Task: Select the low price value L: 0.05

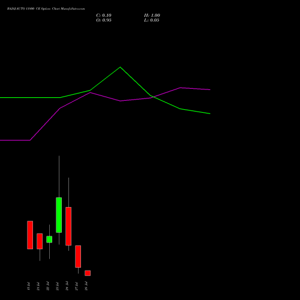Action: [152, 20]
